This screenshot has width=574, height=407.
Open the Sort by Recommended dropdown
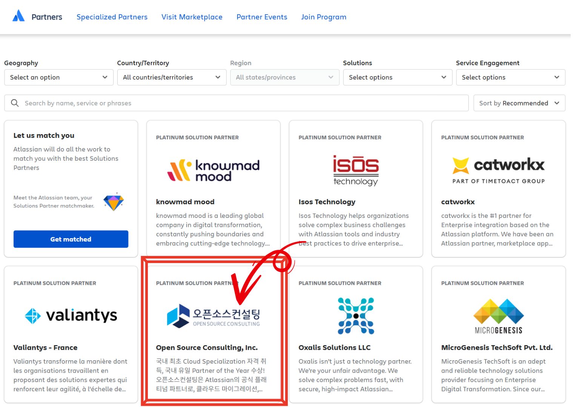pyautogui.click(x=519, y=103)
